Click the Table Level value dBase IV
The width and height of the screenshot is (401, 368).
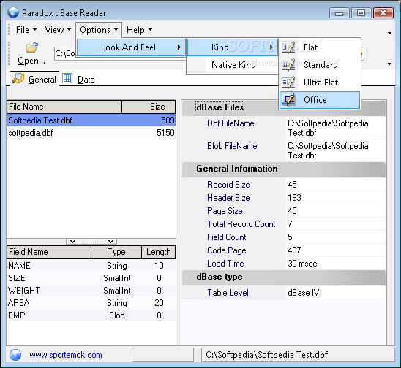(303, 293)
